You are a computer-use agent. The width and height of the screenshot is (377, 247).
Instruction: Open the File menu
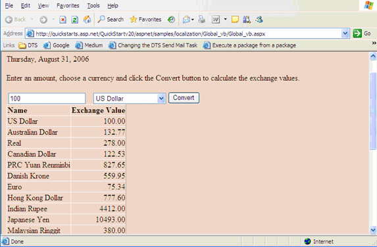9,5
